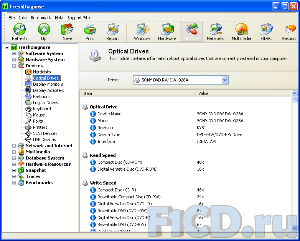Select the Traces tree label
300x241 pixels.
coord(33,176)
